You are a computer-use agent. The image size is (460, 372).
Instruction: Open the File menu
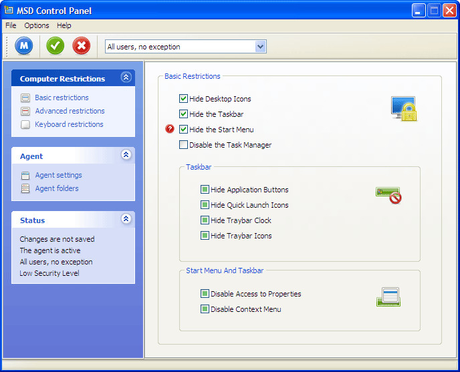10,25
